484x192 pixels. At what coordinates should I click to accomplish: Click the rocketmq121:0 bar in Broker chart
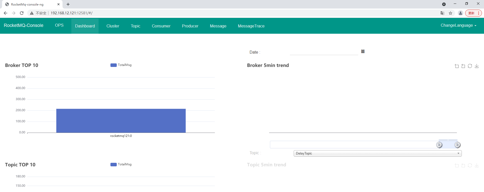click(121, 121)
